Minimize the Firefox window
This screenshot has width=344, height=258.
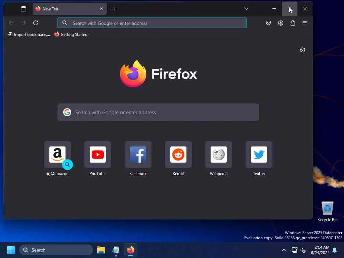coord(274,9)
